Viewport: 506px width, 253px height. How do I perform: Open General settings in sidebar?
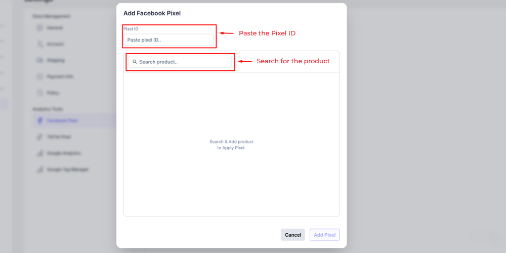(x=55, y=28)
